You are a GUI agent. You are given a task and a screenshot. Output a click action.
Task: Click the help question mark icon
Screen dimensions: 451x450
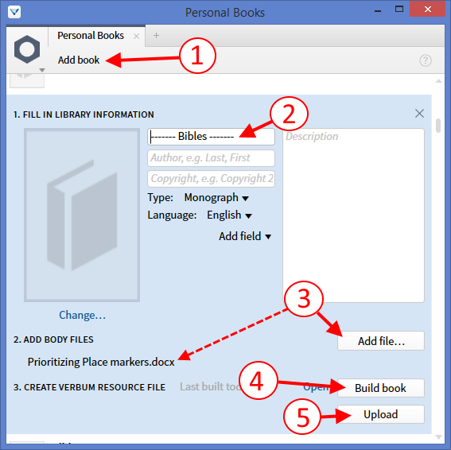[425, 60]
